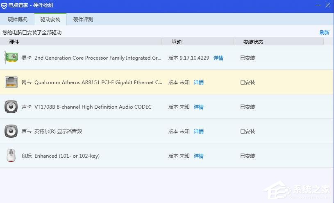Click the mouse device icon
334x203 pixels.
coord(11,156)
